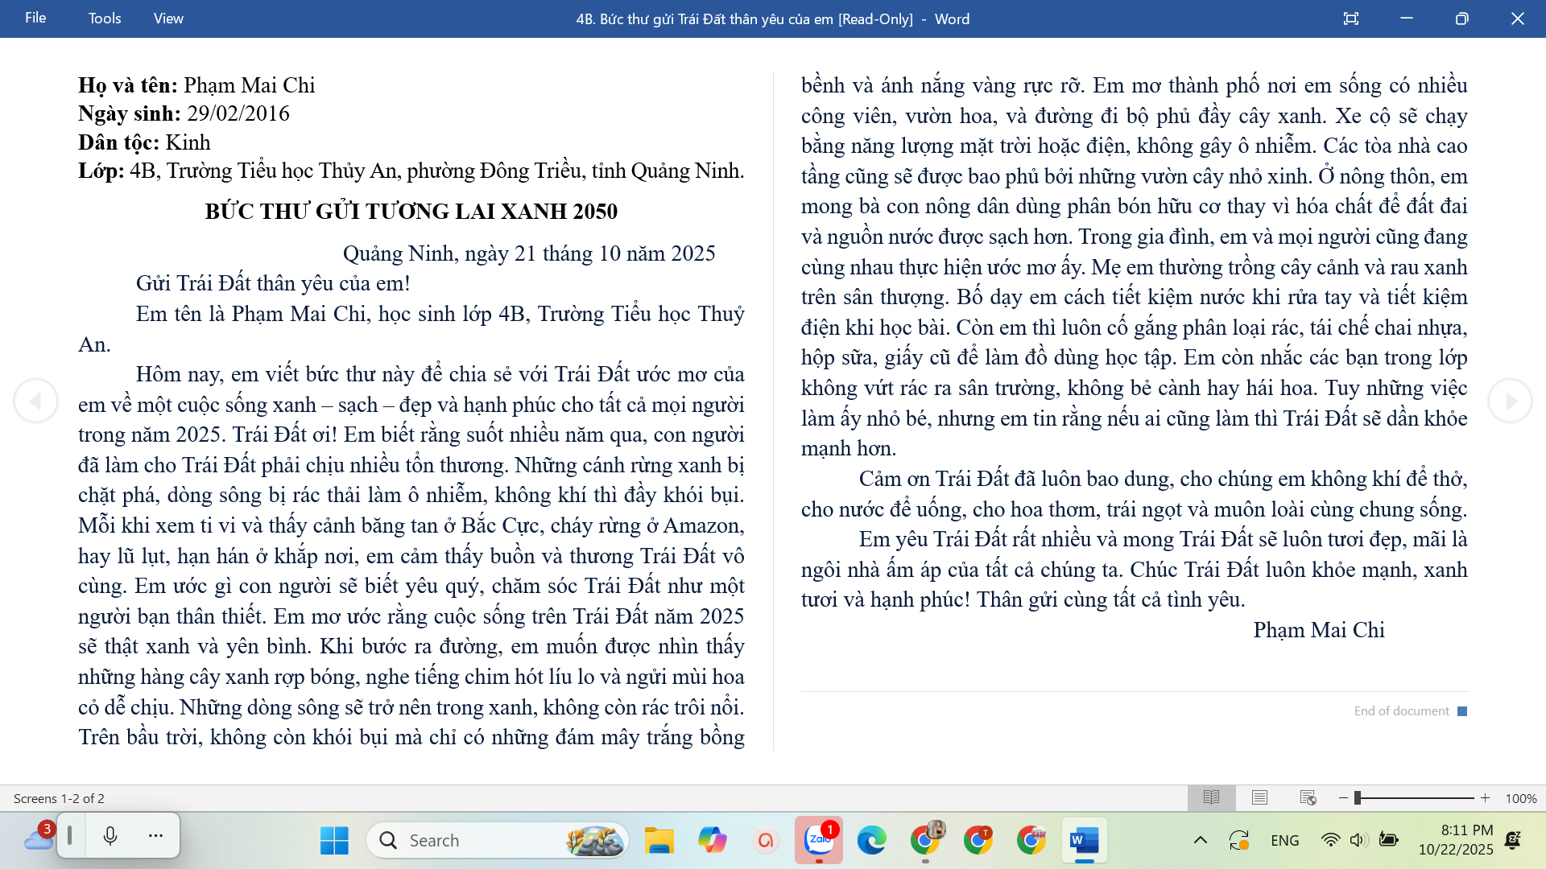The width and height of the screenshot is (1546, 869).
Task: Go to previous screen arrow
Action: (x=35, y=401)
